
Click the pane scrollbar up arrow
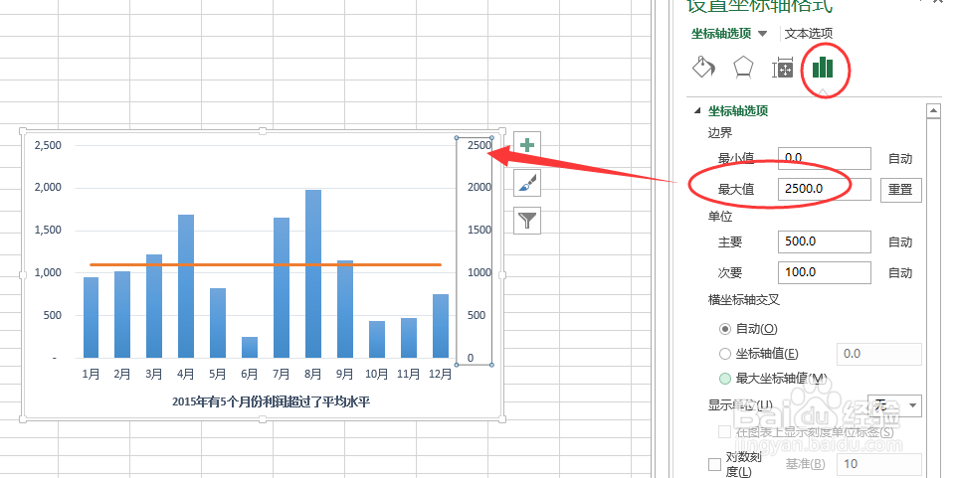click(x=933, y=111)
